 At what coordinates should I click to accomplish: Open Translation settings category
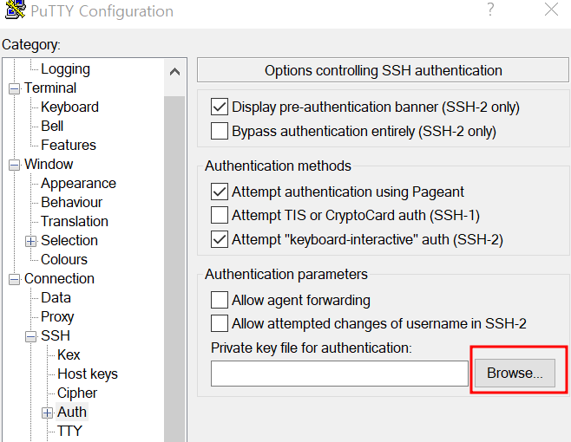(75, 221)
